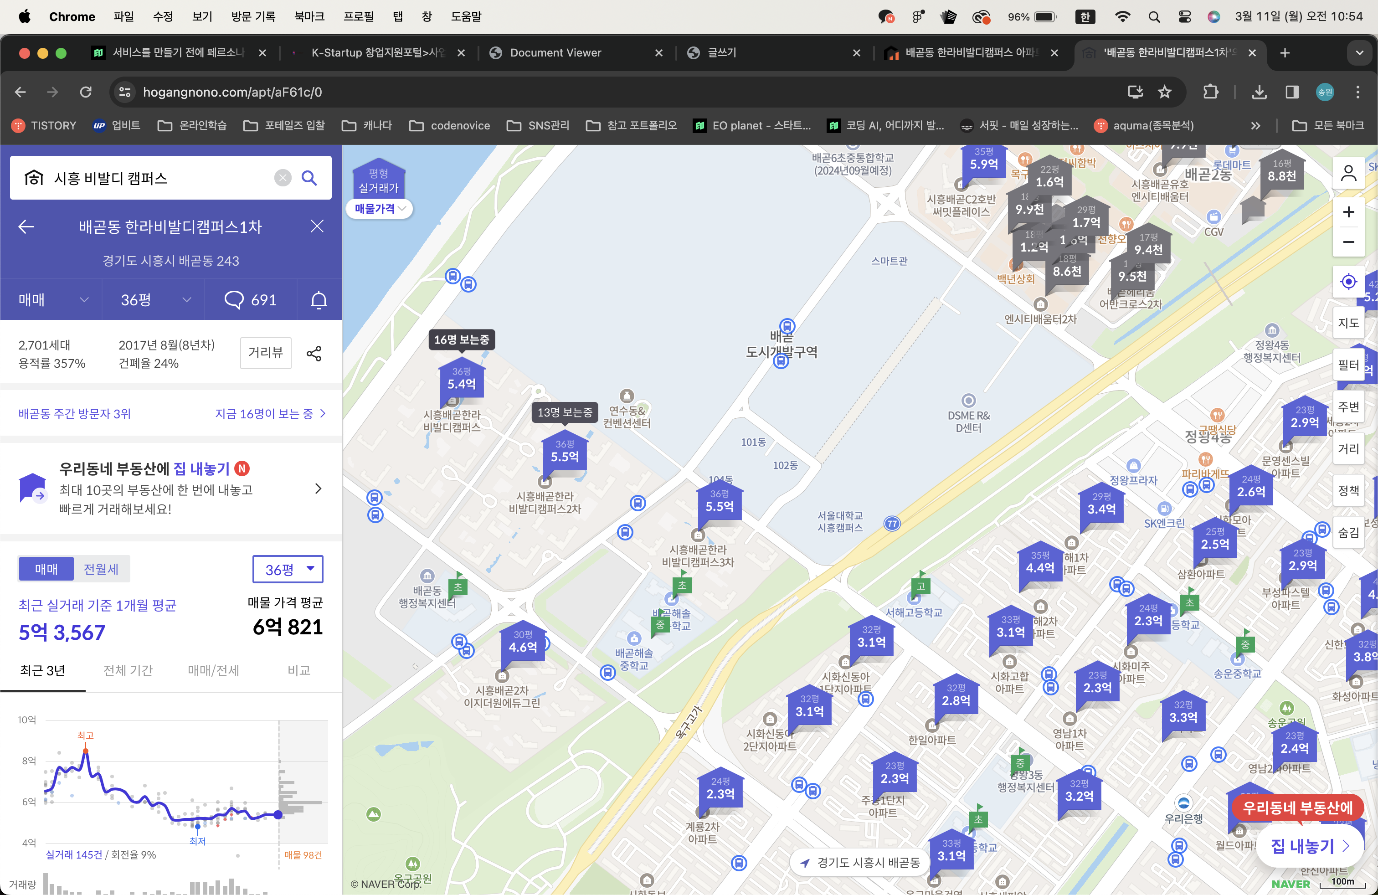Screen dimensions: 1378x895
Task: Open macOS Spotlight search icon
Action: tap(1154, 17)
